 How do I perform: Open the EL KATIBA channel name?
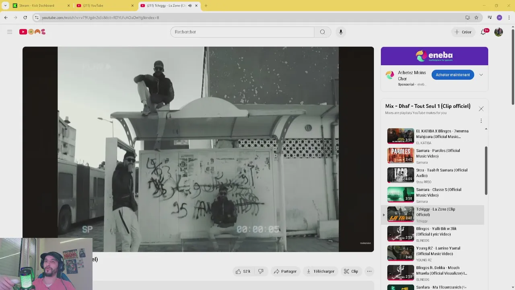423,143
